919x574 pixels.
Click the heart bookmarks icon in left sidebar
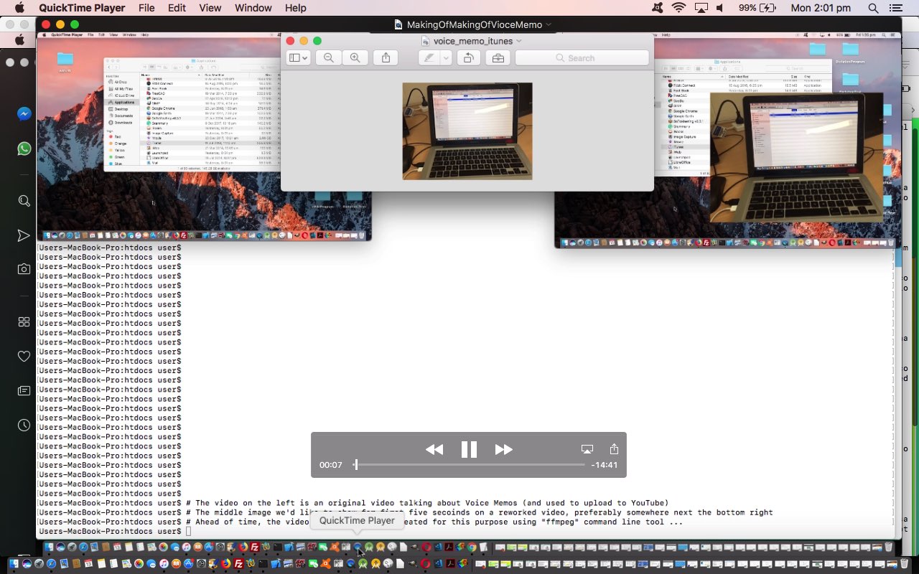(24, 356)
